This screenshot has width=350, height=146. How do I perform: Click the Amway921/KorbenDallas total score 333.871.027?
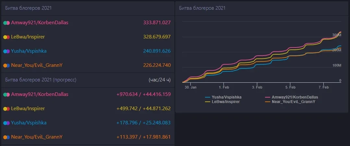point(157,23)
